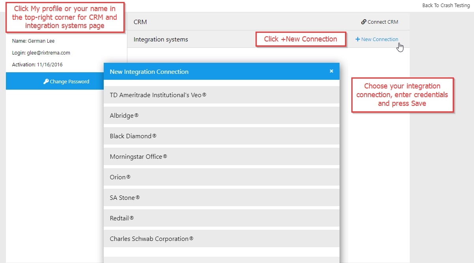Close the New Integration Connection dialog
This screenshot has height=263, width=474.
coord(331,71)
